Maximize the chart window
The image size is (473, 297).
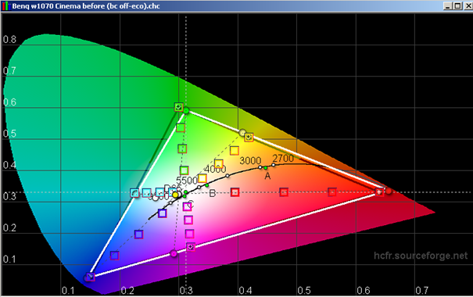tap(458, 5)
